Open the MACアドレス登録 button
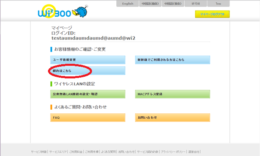The width and height of the screenshot is (260, 156). [173, 94]
